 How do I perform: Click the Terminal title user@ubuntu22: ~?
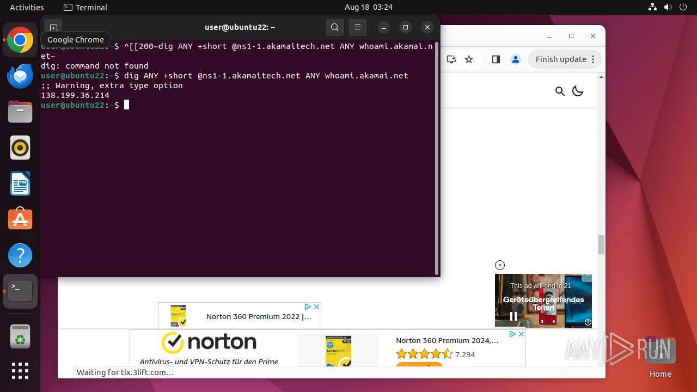coord(240,27)
